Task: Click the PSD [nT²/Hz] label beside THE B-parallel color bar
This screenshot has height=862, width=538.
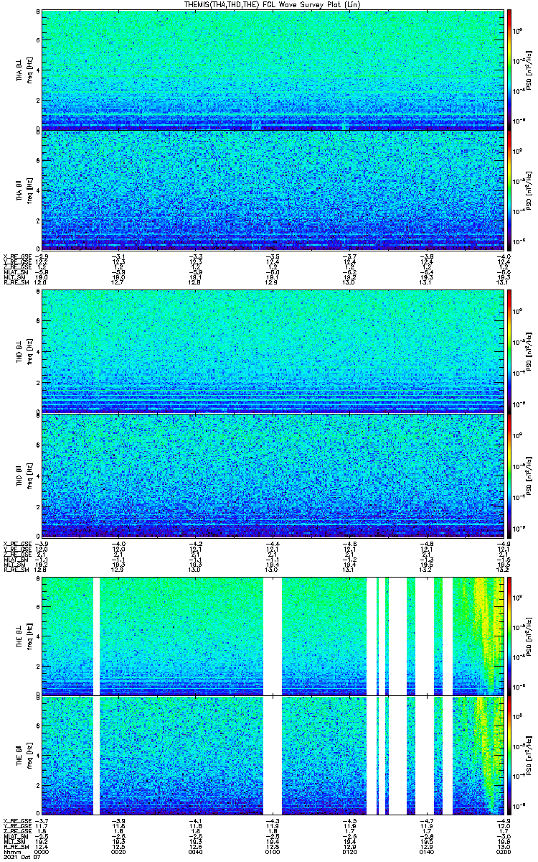Action: click(x=529, y=755)
